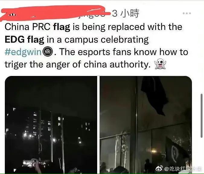This screenshot has width=204, height=174.
Task: Open the post timestamp "3 小時"
Action: point(126,13)
